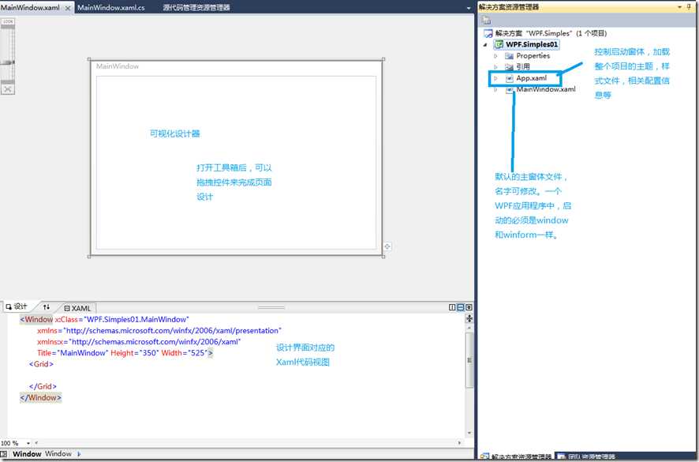The width and height of the screenshot is (699, 462).
Task: Select the MainWindow.xaml document tab
Action: [x=30, y=8]
